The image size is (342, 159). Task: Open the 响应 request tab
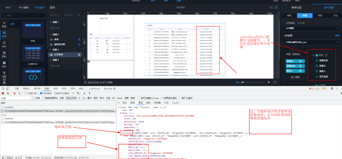148,103
